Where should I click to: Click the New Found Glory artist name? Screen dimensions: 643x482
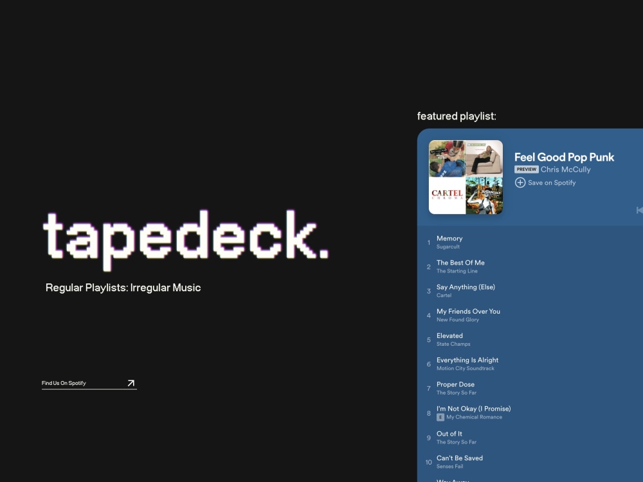click(x=458, y=319)
